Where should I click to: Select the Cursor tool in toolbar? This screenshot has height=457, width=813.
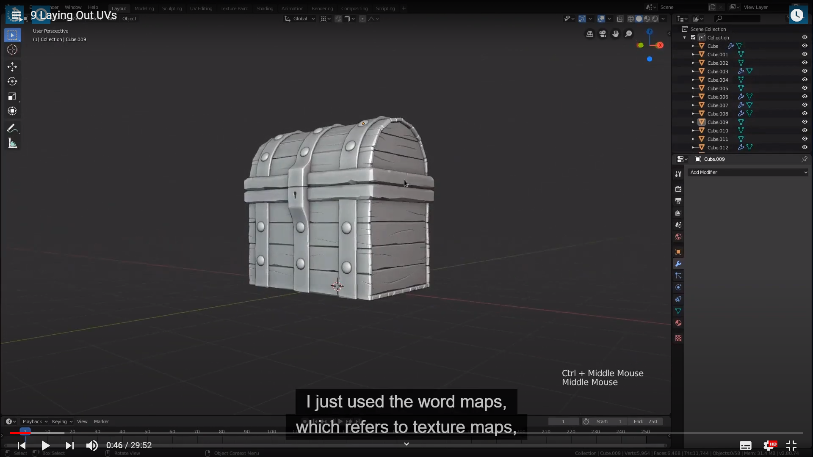pos(12,50)
